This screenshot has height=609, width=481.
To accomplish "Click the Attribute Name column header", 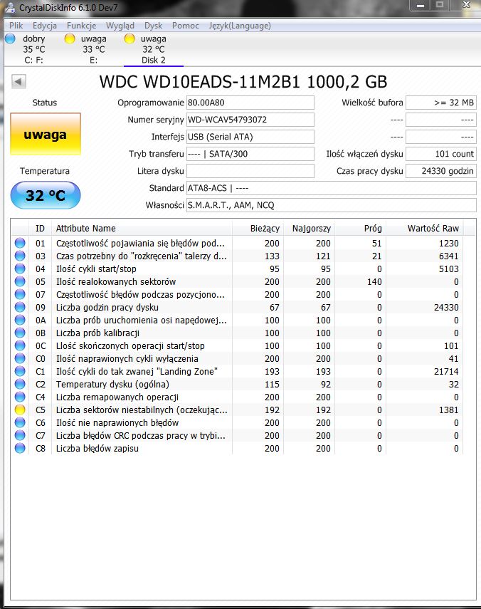I will pos(142,229).
